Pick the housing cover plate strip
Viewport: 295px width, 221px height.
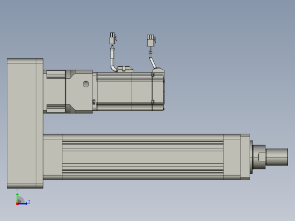40,124
